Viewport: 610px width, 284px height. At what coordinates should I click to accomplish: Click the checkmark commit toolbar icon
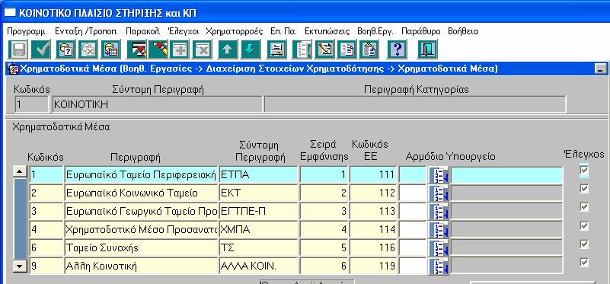pos(40,49)
